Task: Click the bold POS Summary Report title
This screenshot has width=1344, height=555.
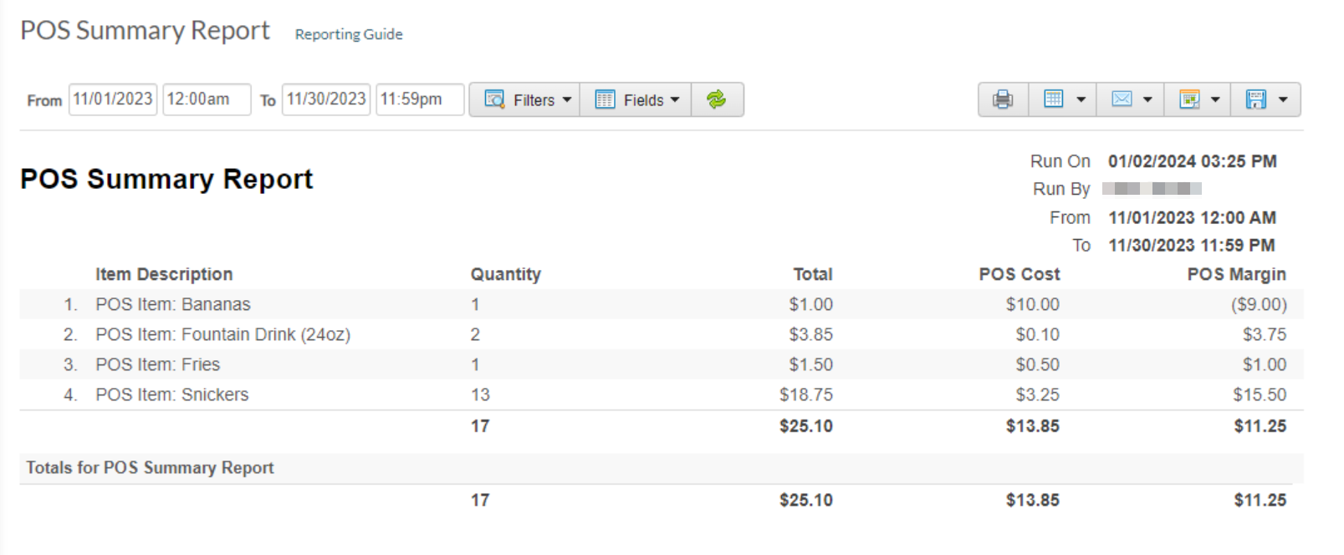Action: pyautogui.click(x=166, y=179)
